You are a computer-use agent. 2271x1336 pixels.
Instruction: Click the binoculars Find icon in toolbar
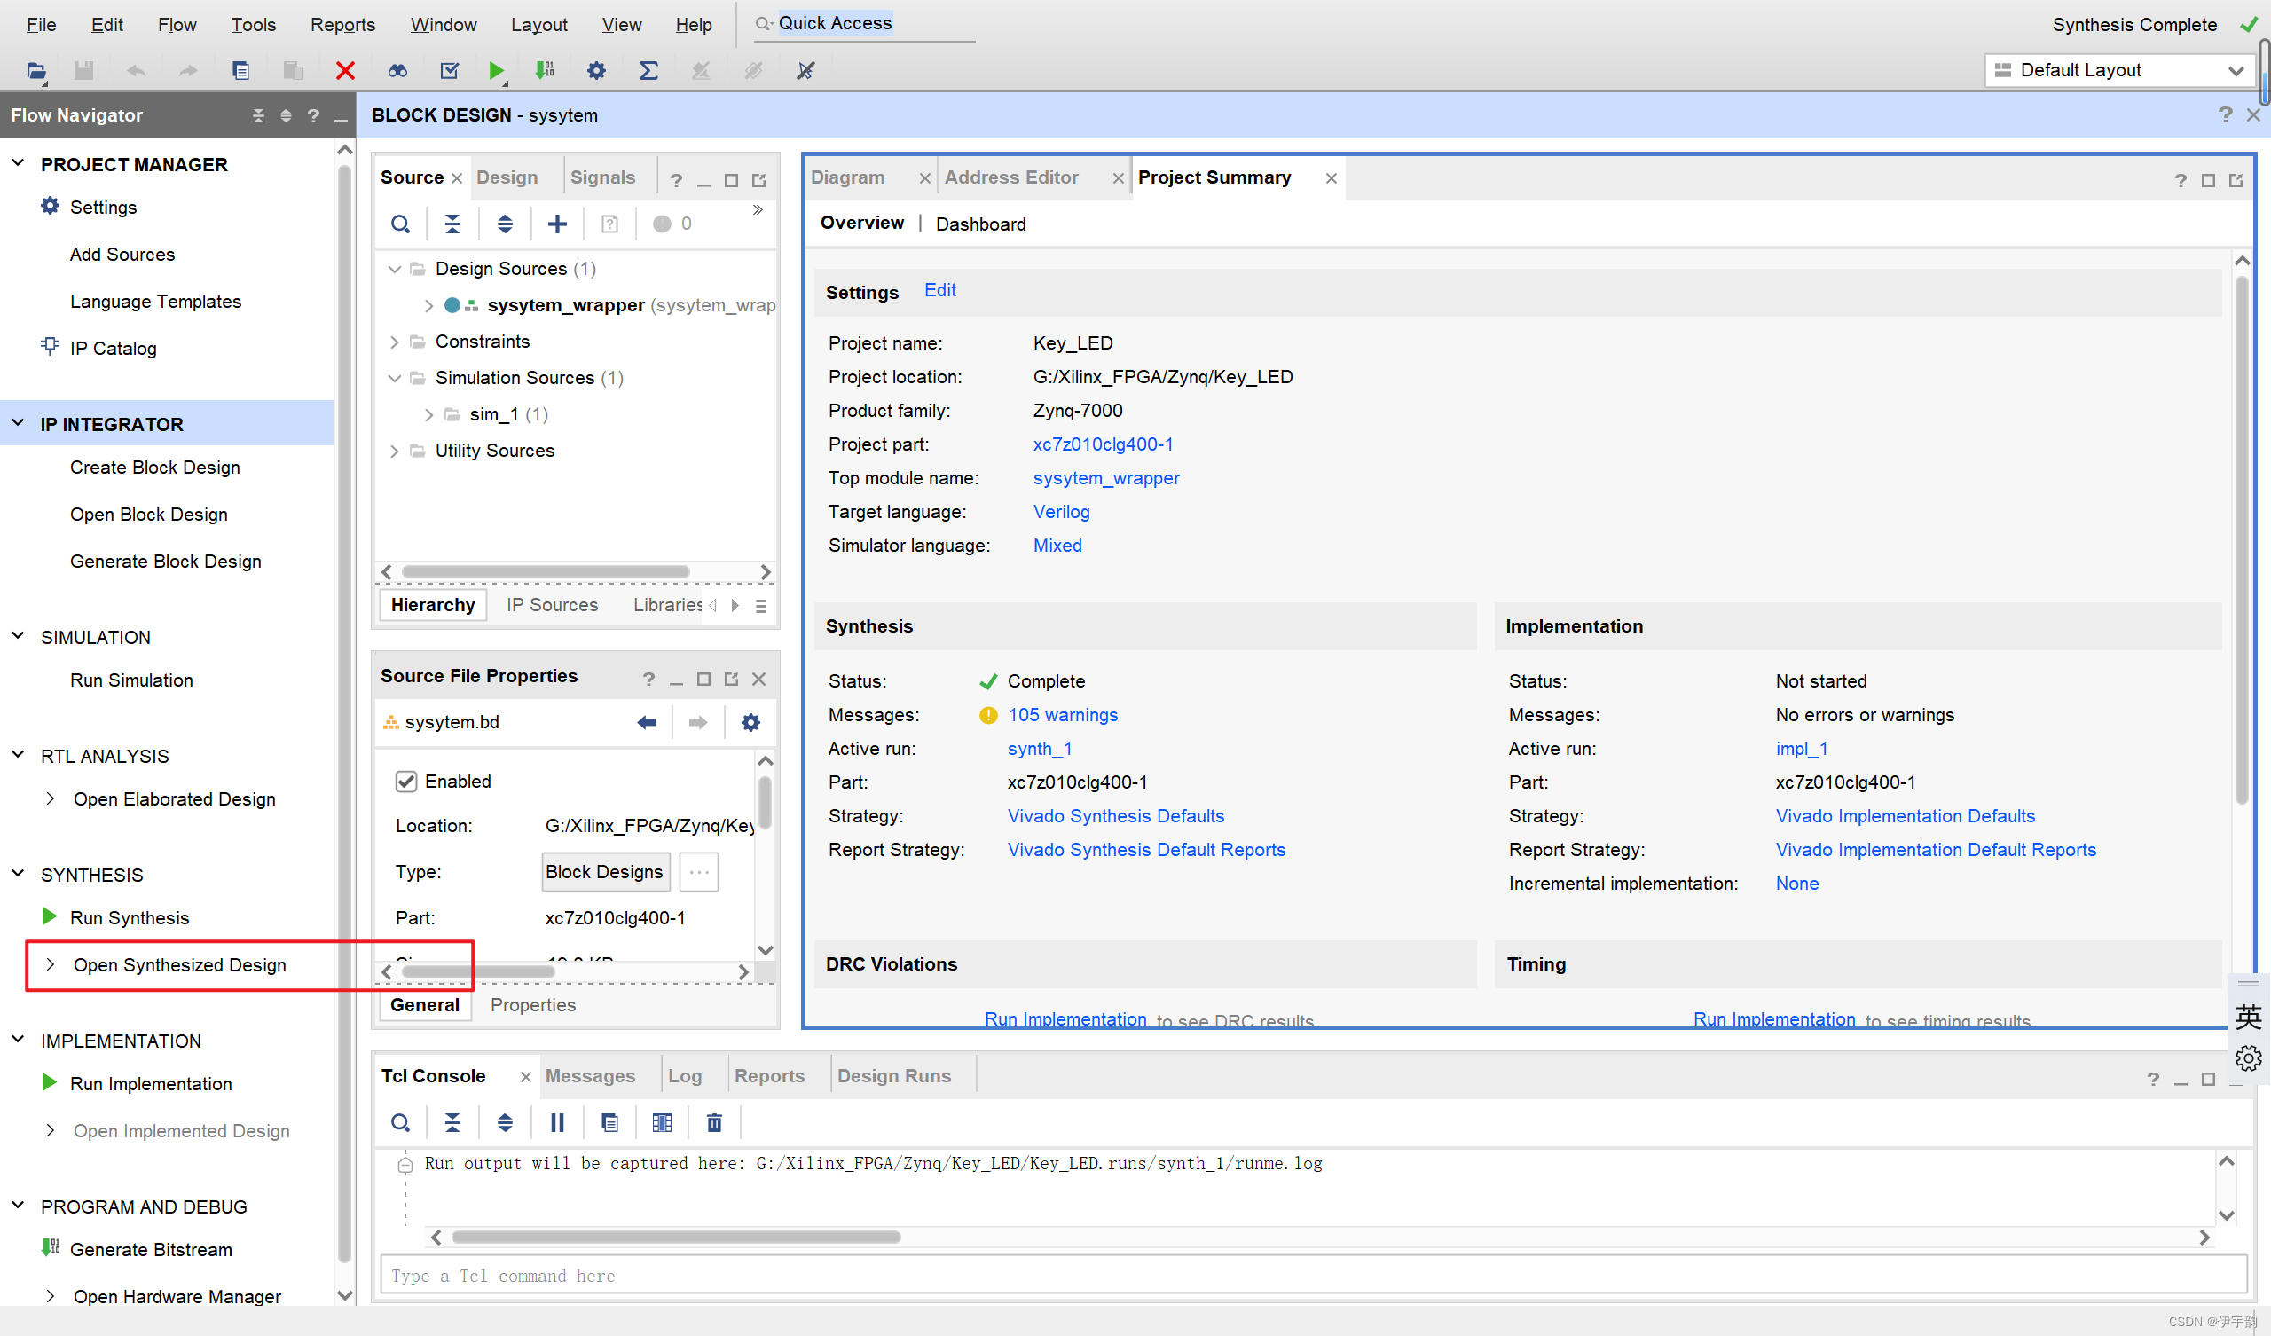(x=397, y=70)
